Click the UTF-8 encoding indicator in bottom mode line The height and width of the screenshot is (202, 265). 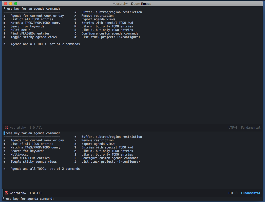click(x=233, y=193)
